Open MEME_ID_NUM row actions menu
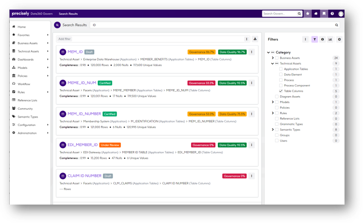The height and width of the screenshot is (223, 363). pyautogui.click(x=251, y=83)
